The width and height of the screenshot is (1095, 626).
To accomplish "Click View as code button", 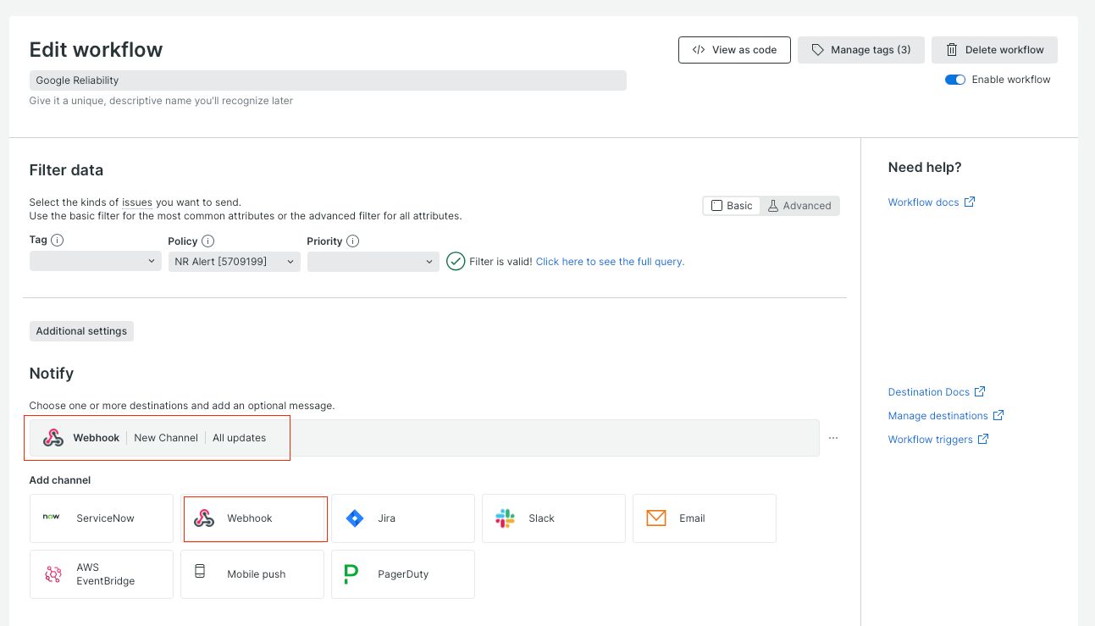I will coord(734,50).
